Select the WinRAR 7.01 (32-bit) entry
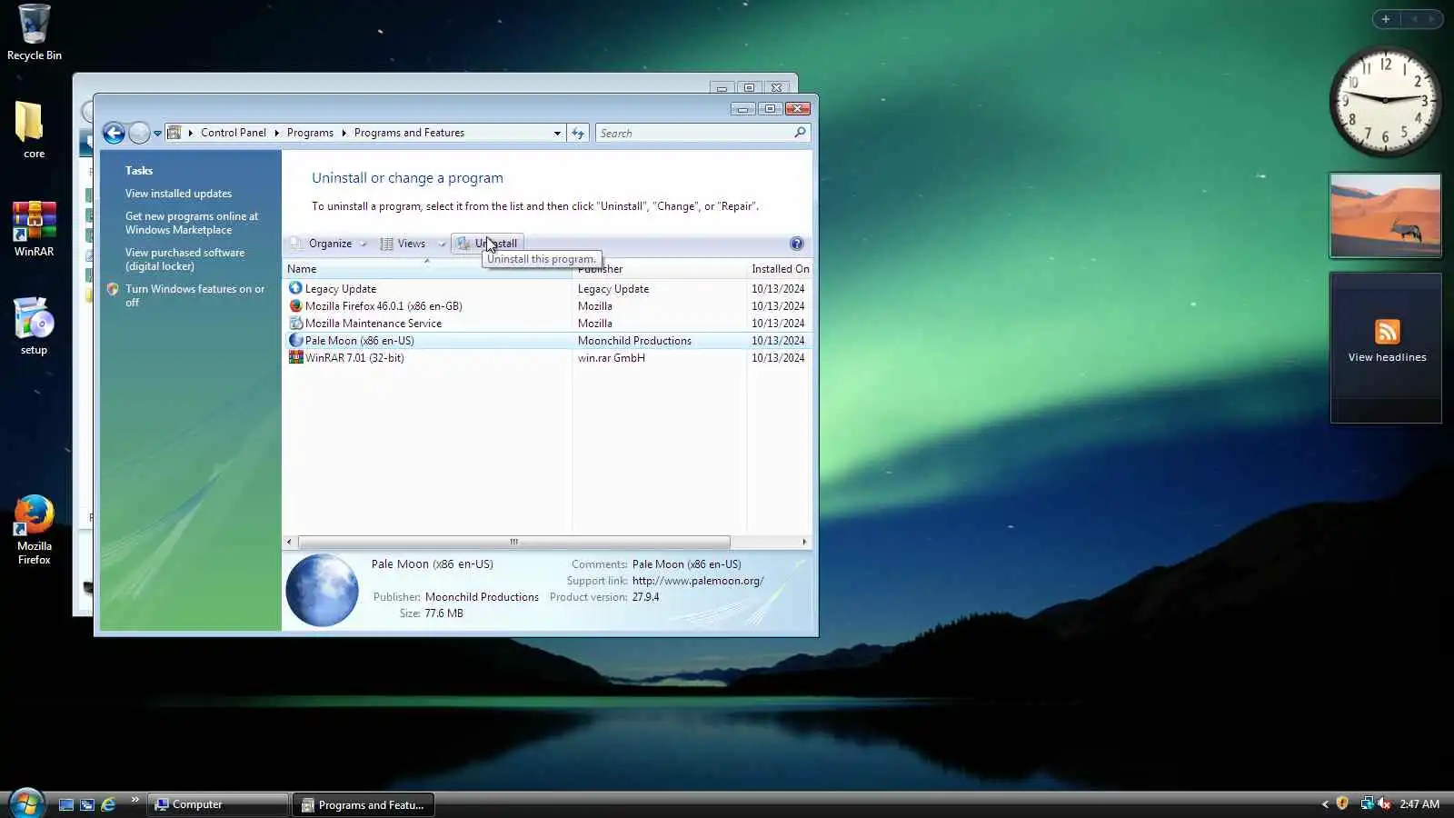Viewport: 1454px width, 818px height. (x=354, y=358)
